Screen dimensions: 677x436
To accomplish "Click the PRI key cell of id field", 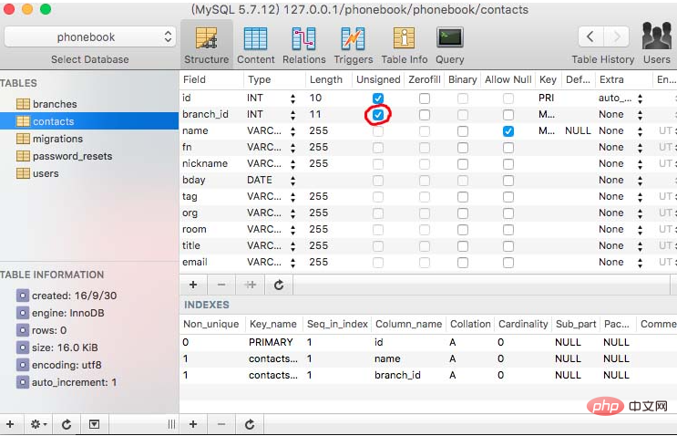I will 546,99.
